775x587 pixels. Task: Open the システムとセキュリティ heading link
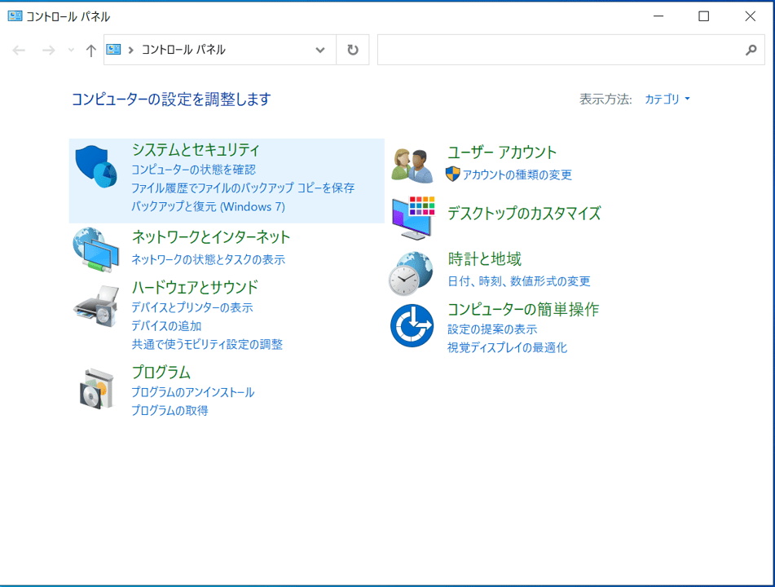pyautogui.click(x=196, y=149)
